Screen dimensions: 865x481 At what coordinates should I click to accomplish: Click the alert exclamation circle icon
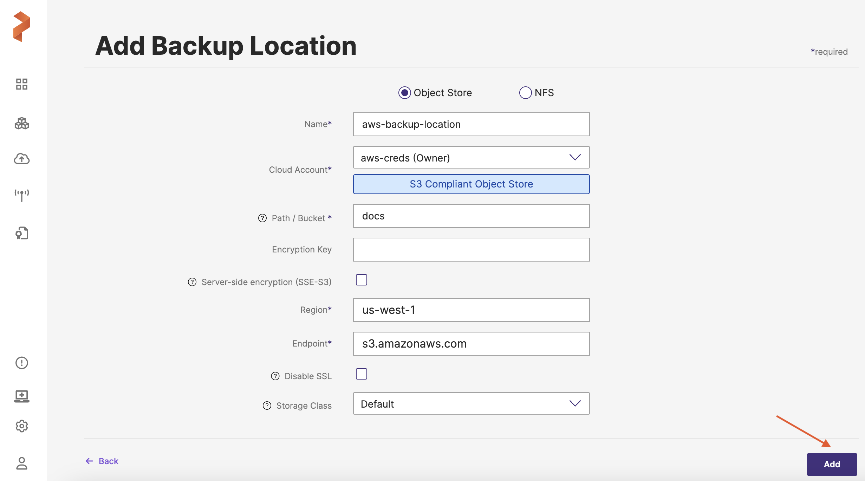pyautogui.click(x=21, y=363)
